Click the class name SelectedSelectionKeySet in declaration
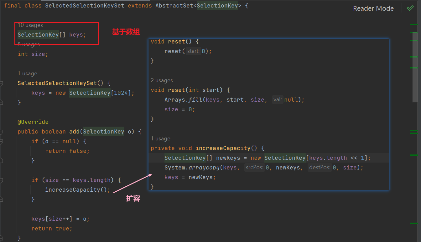The height and width of the screenshot is (242, 421). point(85,6)
